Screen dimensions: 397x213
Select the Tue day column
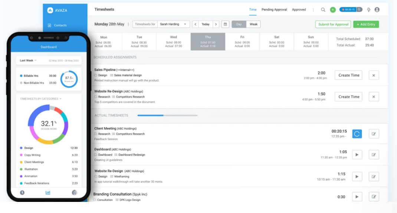[x=139, y=41]
